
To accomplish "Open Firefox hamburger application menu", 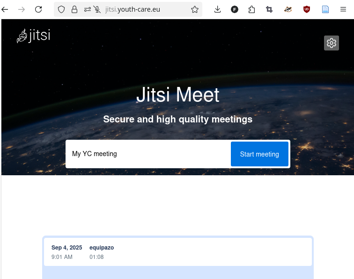I will 343,9.
